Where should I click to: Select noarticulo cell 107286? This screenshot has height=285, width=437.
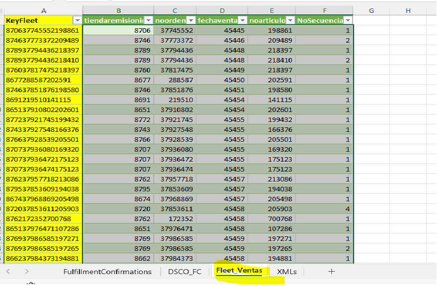coord(272,228)
